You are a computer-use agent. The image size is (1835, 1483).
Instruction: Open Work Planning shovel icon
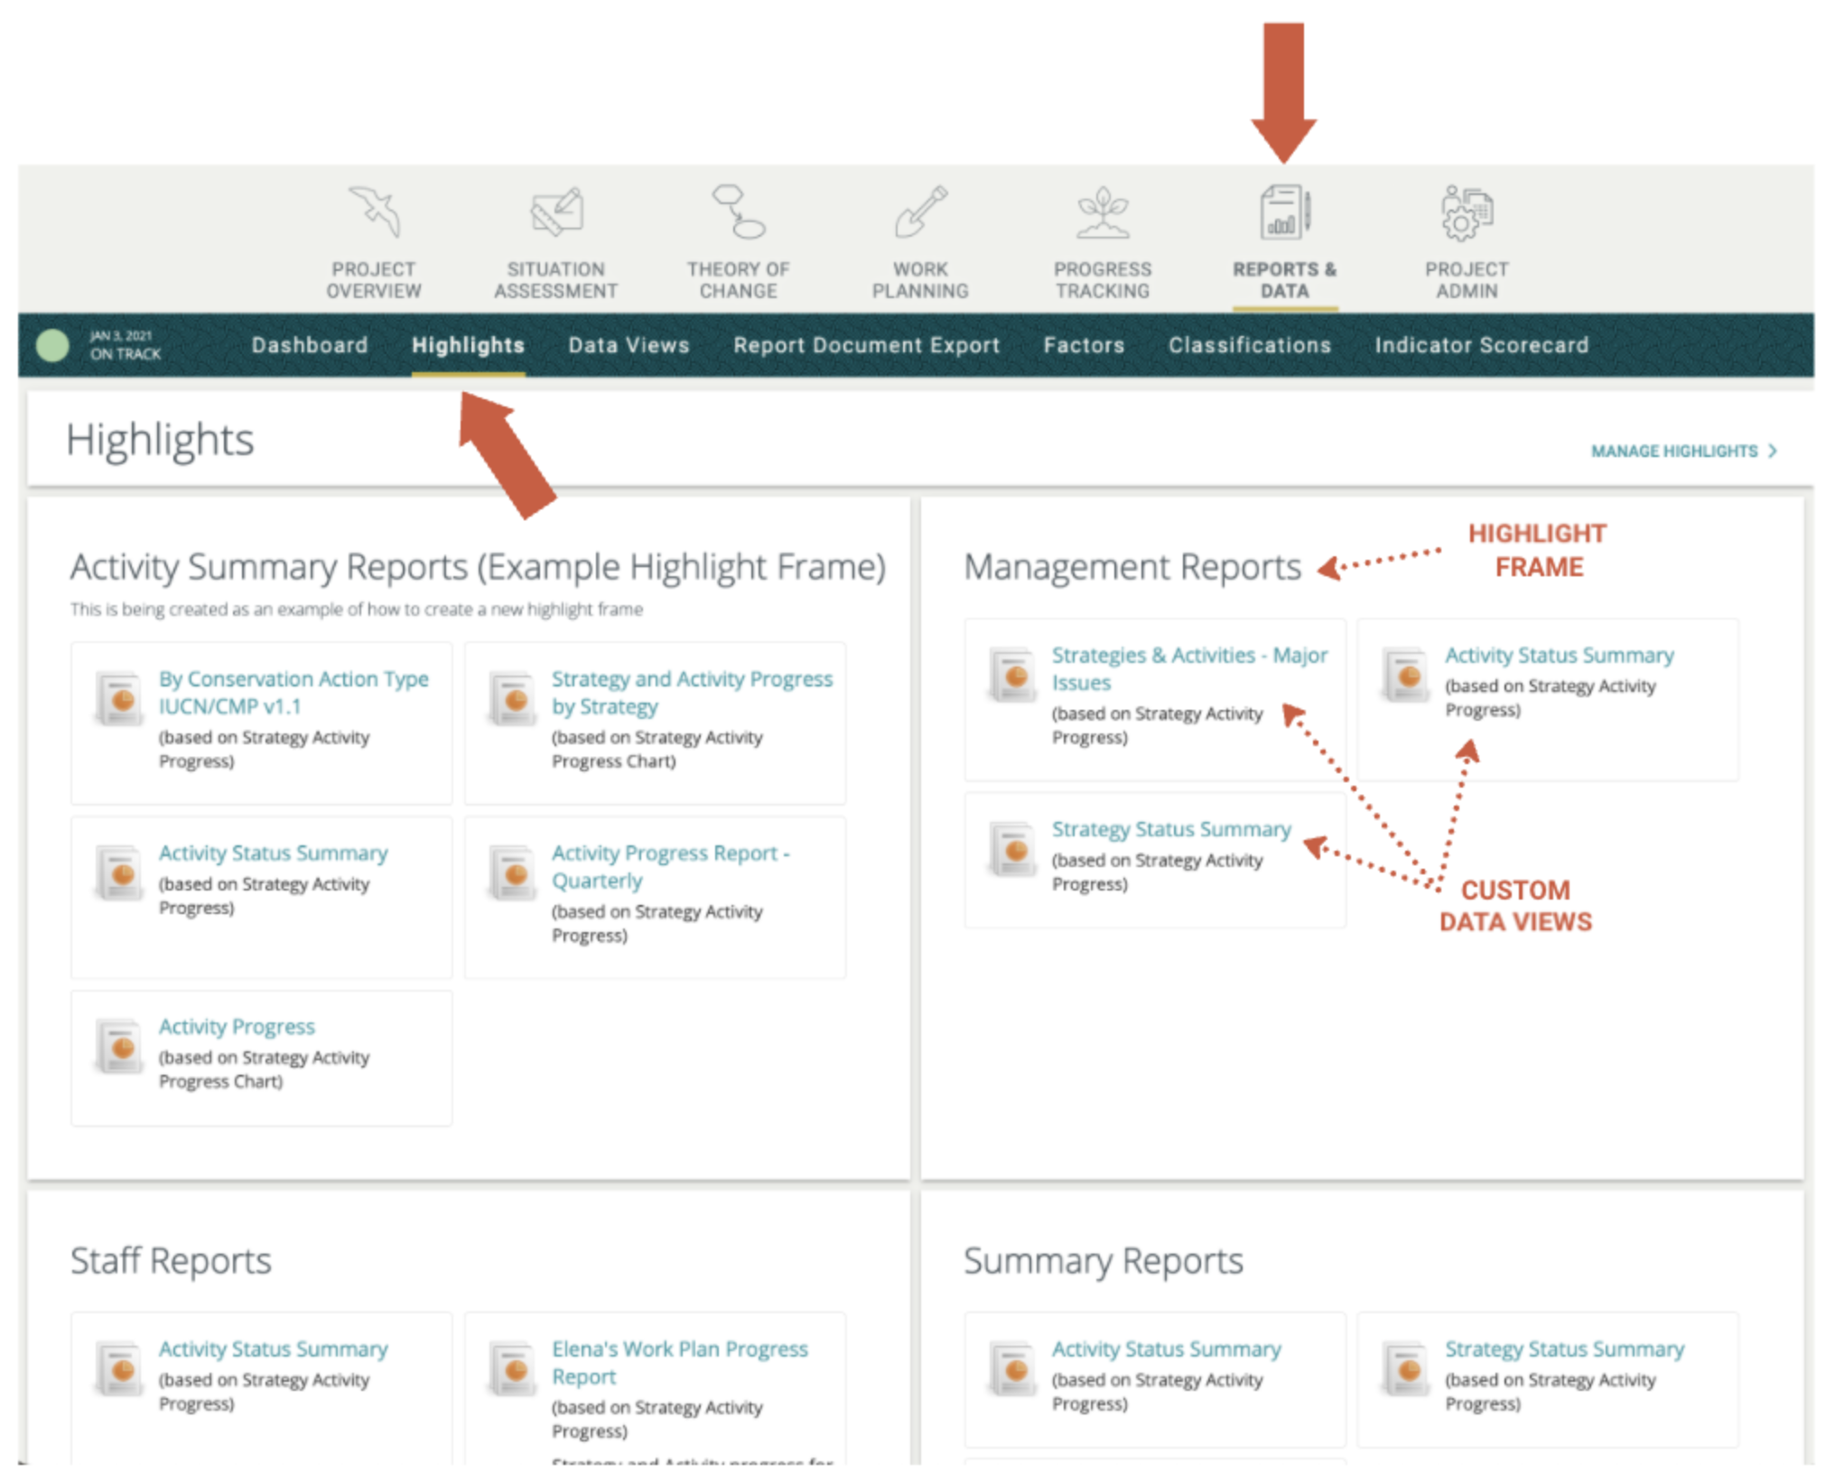tap(920, 210)
